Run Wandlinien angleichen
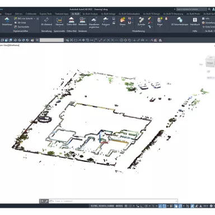 (94, 22)
